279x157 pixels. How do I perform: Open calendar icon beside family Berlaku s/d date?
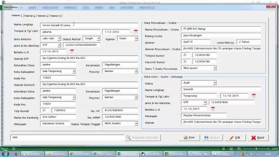coord(213,109)
